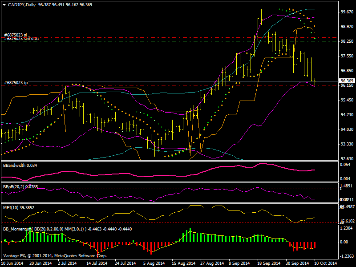
Task: Click the 95.450 price scale value
Action: click(347, 100)
